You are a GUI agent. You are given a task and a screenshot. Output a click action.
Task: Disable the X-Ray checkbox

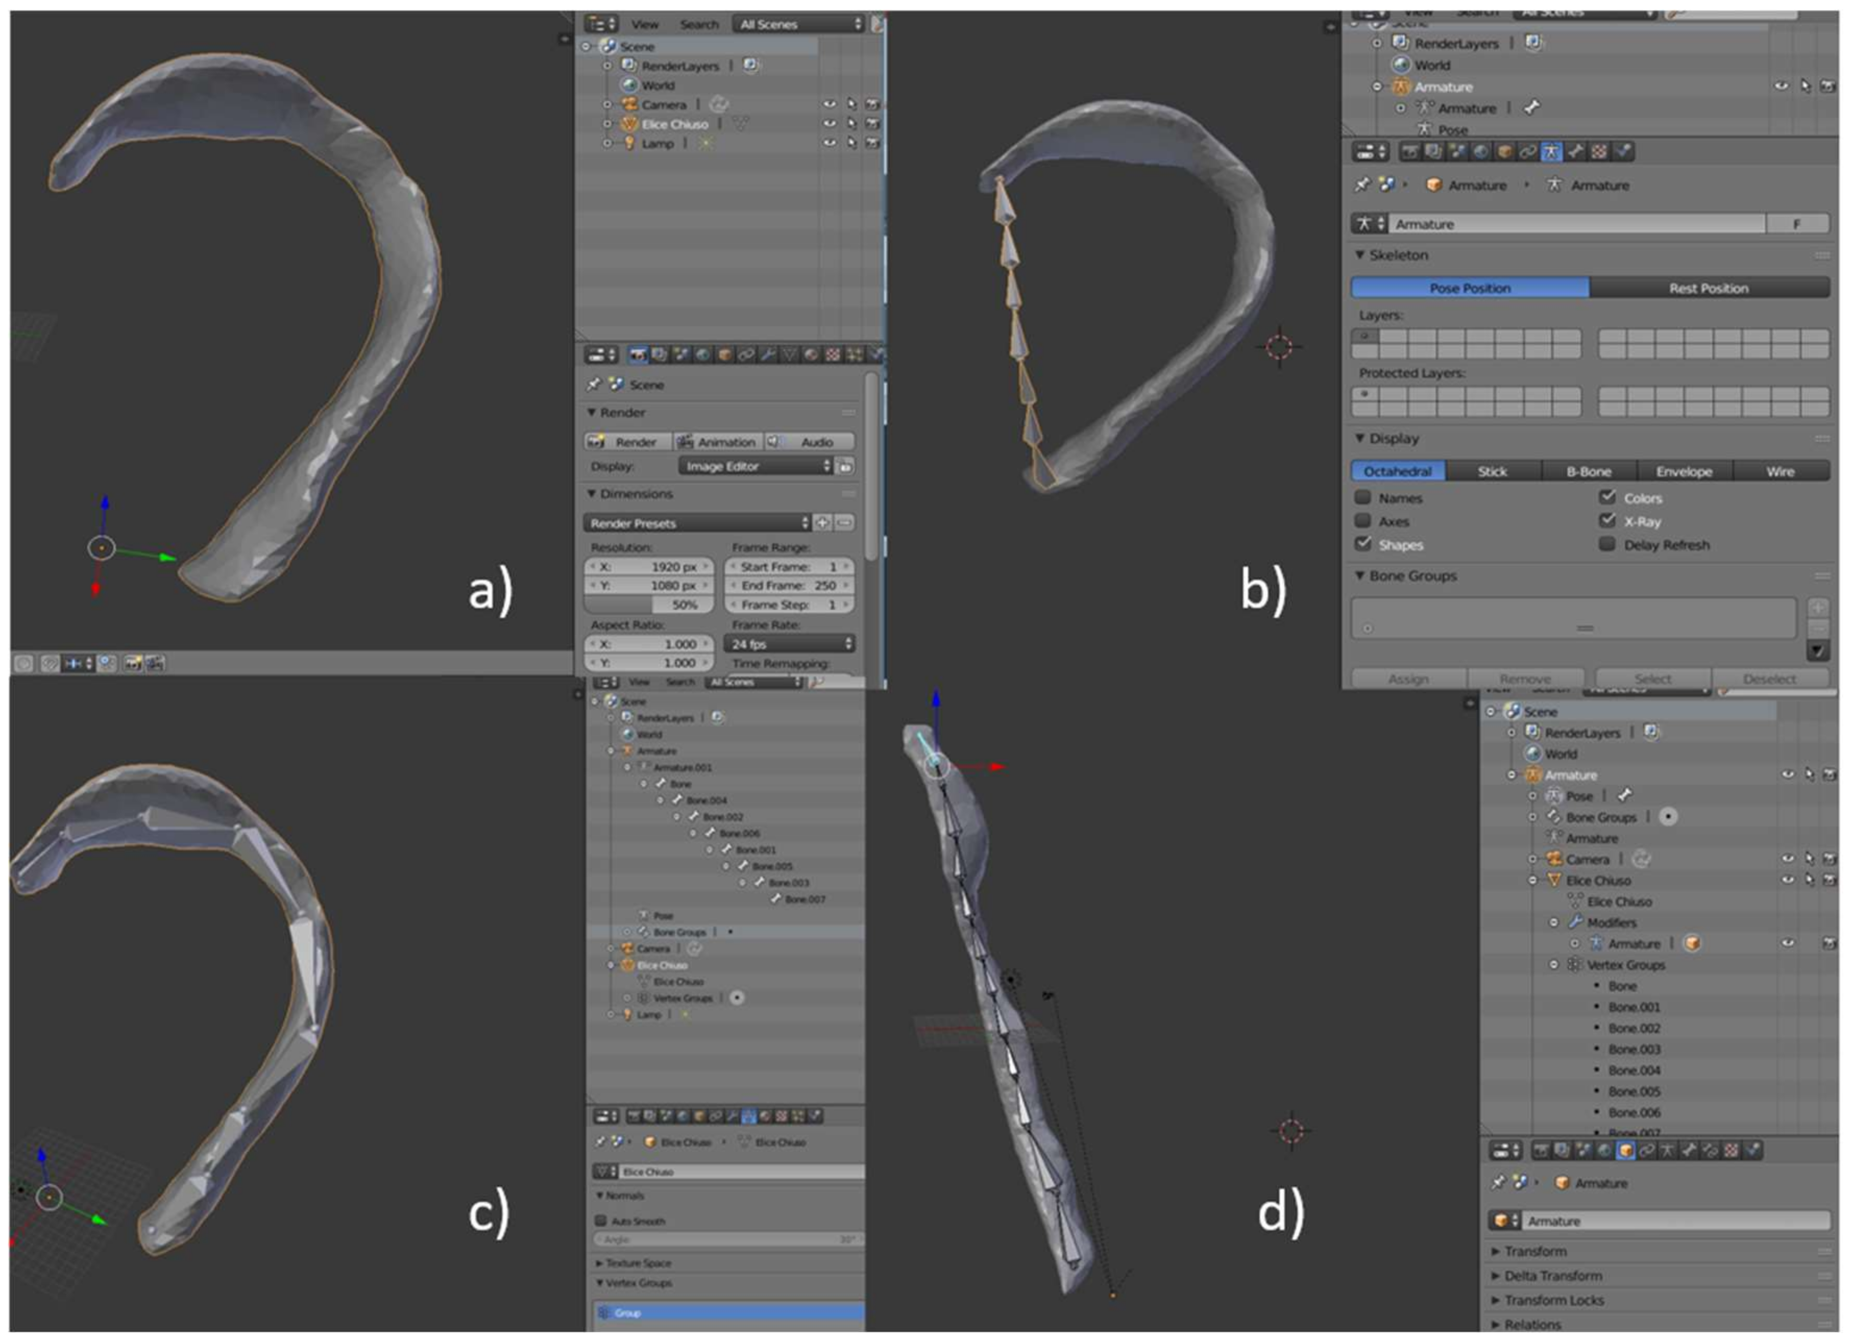(1607, 521)
